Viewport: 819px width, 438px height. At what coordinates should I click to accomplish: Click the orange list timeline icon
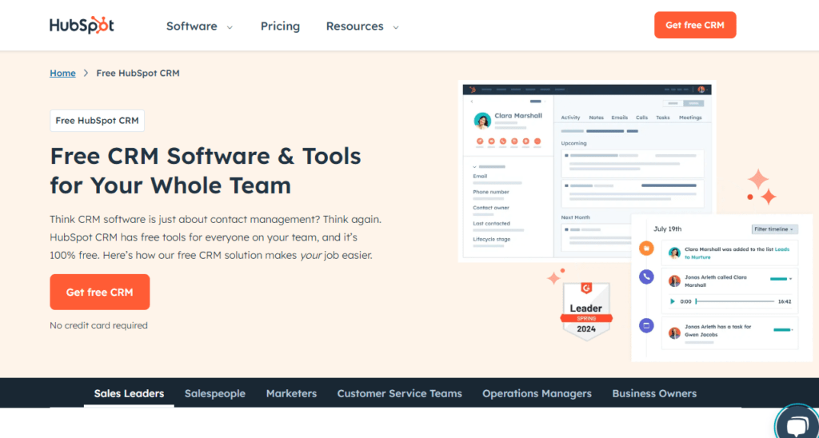[646, 249]
